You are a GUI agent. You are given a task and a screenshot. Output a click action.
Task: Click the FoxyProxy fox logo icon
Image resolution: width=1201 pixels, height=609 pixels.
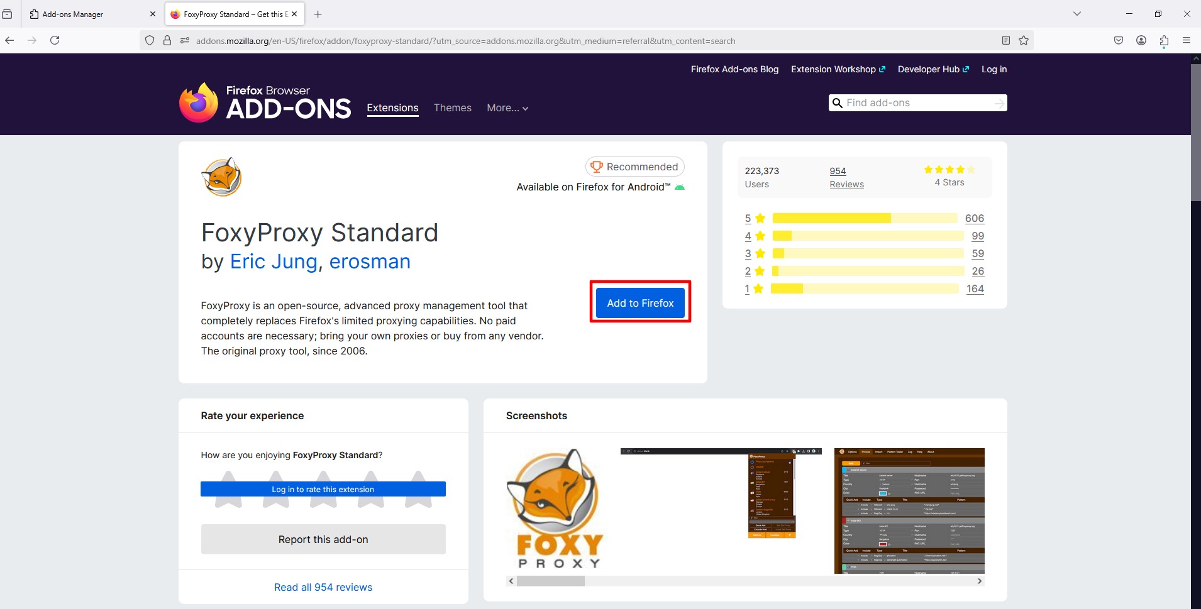click(x=221, y=177)
